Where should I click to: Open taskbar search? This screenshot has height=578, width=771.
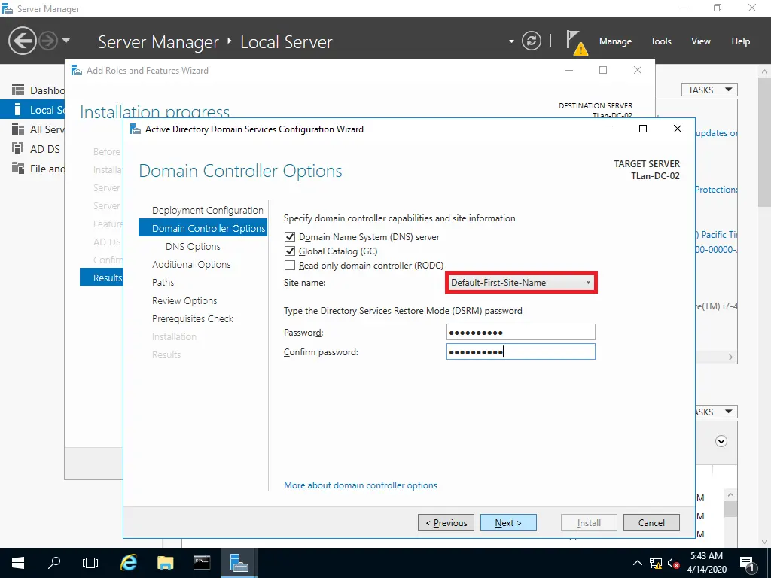(54, 563)
